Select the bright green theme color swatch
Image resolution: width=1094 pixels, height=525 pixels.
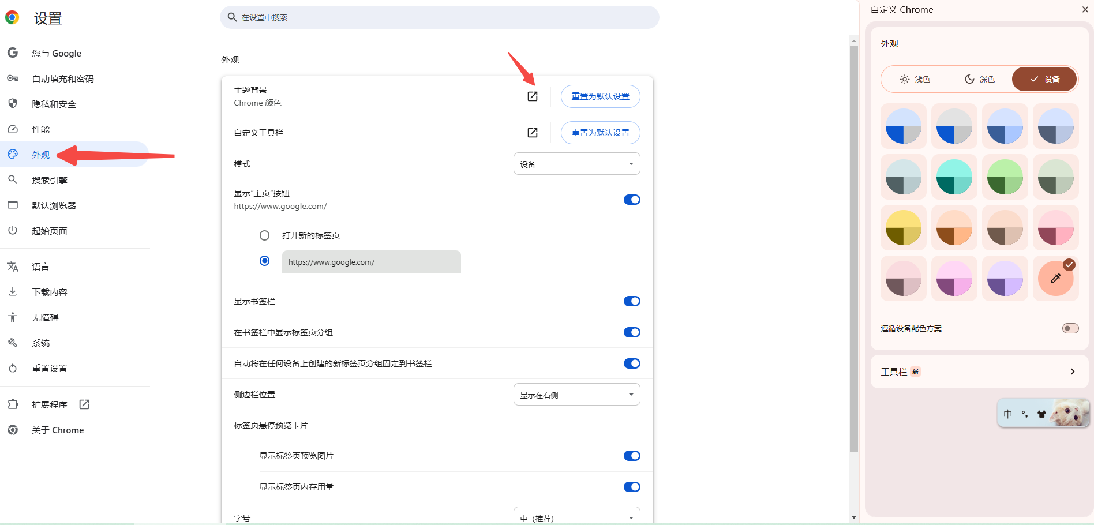(x=1005, y=177)
